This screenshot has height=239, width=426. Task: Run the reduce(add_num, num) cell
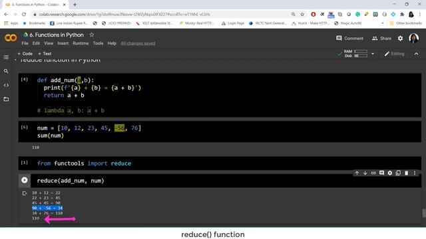pyautogui.click(x=25, y=180)
